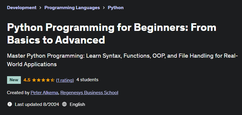Click the New badge
This screenshot has height=115, width=242.
click(x=14, y=80)
